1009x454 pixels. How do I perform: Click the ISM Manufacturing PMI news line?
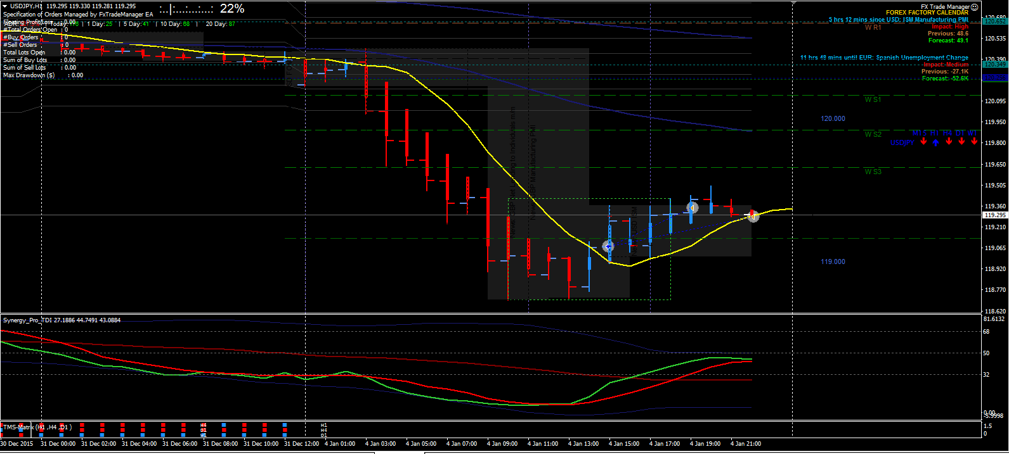click(899, 20)
